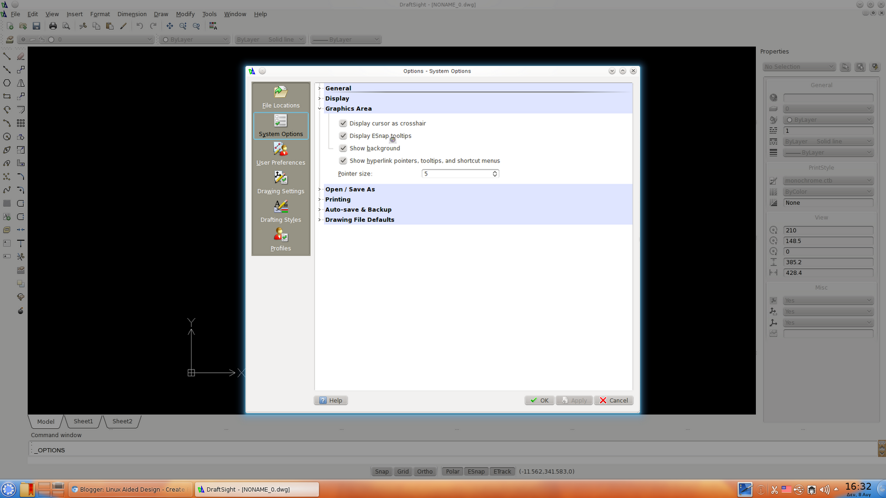Click the Drafting Styles icon

tap(281, 210)
